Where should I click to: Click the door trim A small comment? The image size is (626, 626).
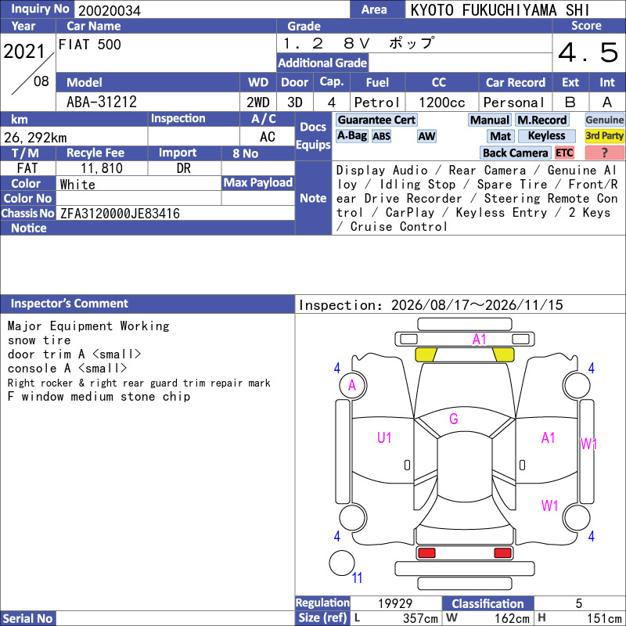(x=74, y=354)
